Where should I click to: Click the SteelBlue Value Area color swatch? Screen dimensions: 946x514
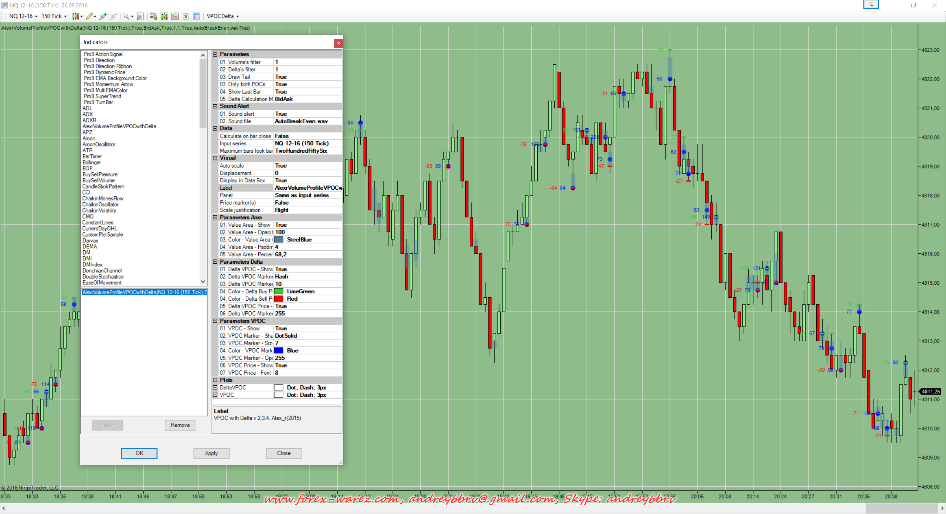tap(279, 240)
